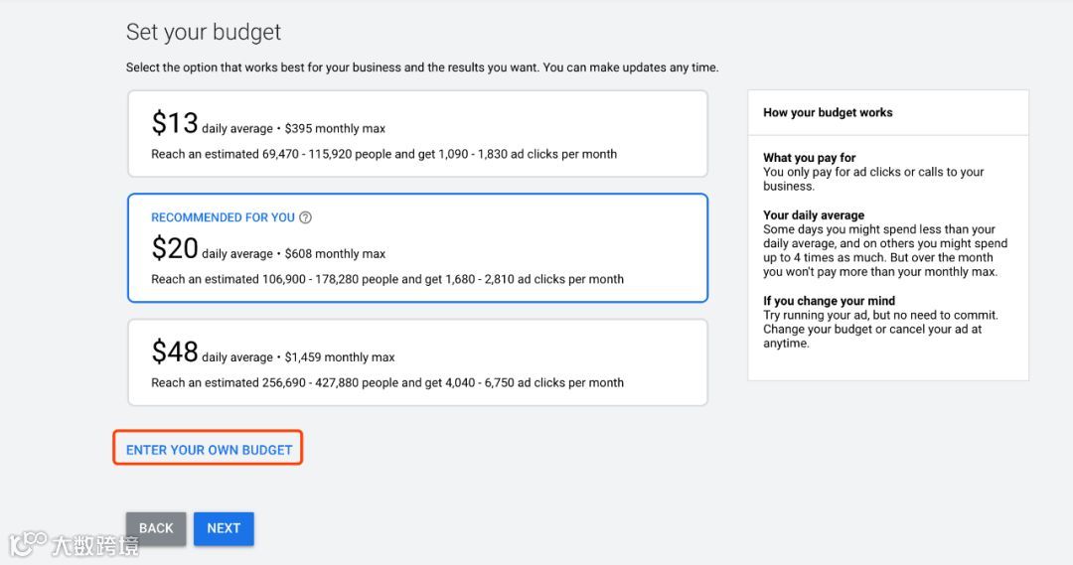Click the $395 monthly max text
This screenshot has width=1073, height=565.
click(335, 128)
